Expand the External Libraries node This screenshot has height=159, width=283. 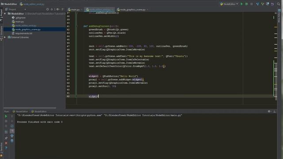click(x=5, y=37)
